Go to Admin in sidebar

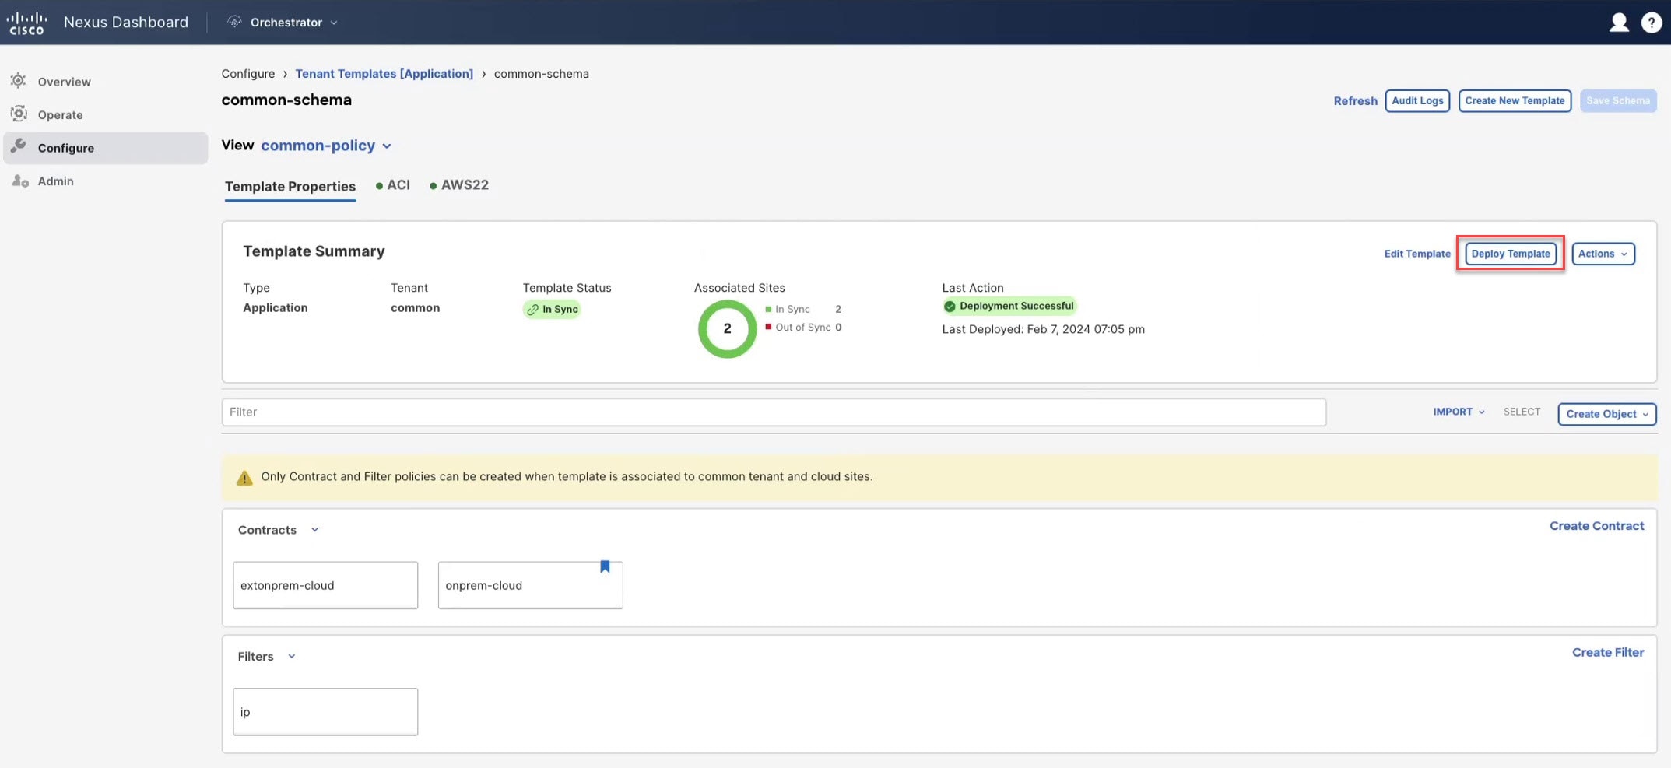click(x=55, y=181)
